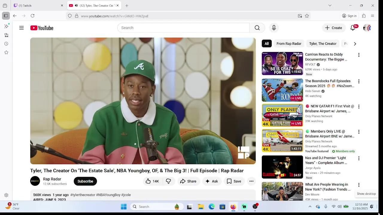Select the Tyler, The Creator chip
This screenshot has width=383, height=215.
click(323, 44)
